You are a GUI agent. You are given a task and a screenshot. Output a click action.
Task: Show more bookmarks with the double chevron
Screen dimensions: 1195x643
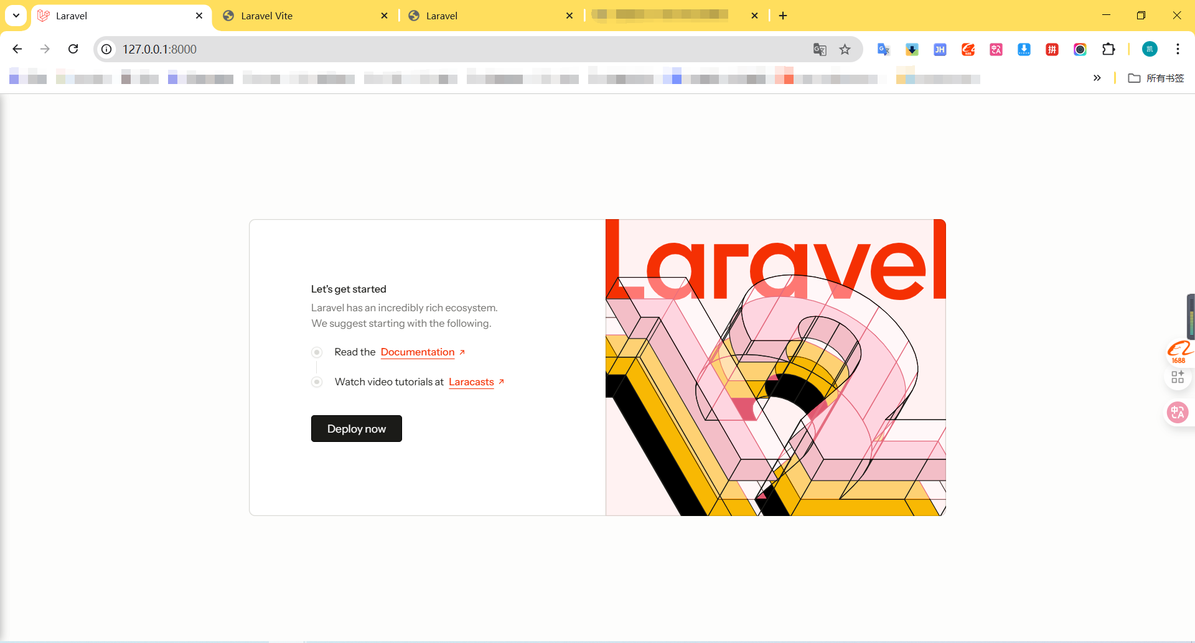tap(1097, 78)
